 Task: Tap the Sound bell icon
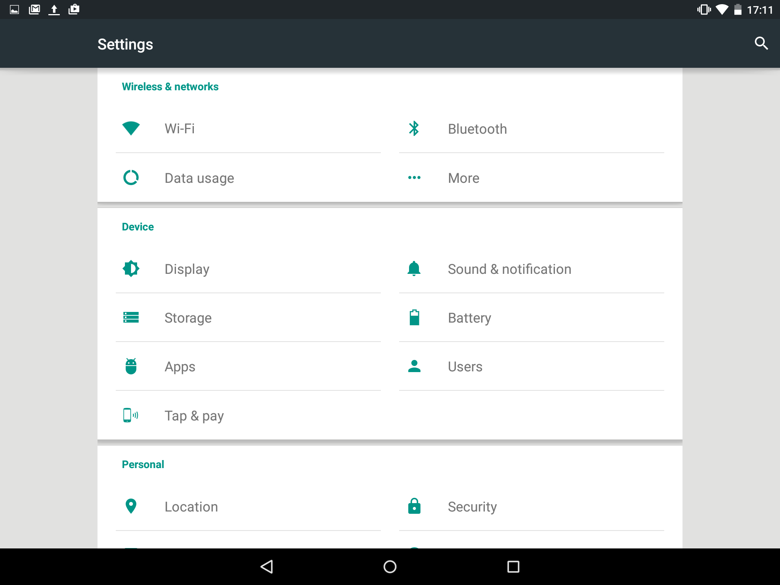(414, 269)
